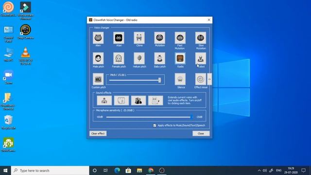Activate the Male pitch voice
The height and width of the screenshot is (175, 311).
98,58
